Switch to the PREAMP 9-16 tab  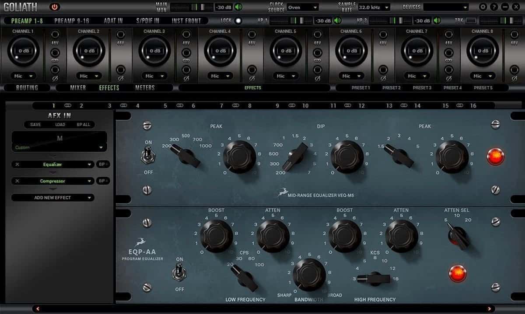tap(72, 21)
